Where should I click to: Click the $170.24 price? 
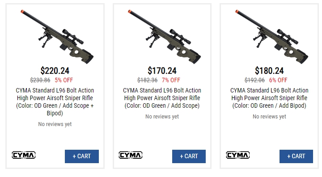[162, 71]
